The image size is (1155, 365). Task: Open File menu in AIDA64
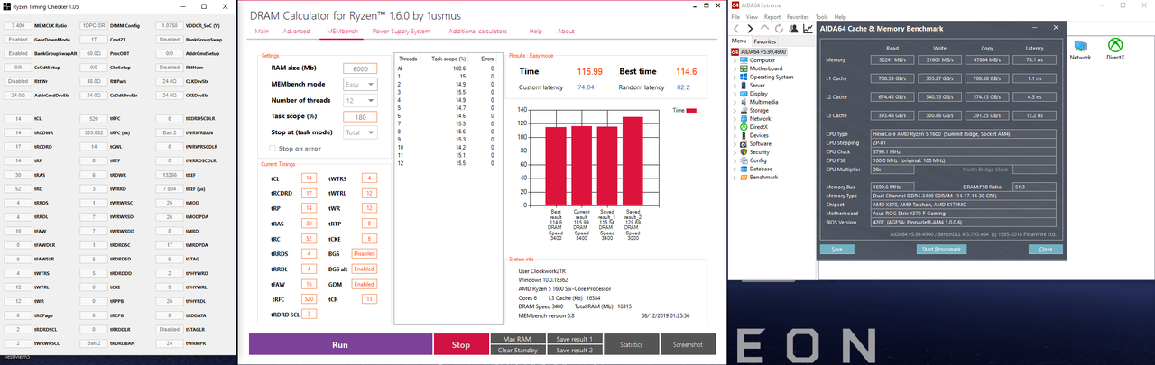pos(735,17)
